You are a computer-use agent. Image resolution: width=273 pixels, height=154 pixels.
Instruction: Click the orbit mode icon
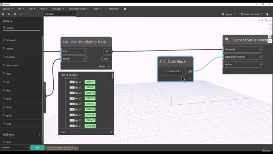click(270, 41)
